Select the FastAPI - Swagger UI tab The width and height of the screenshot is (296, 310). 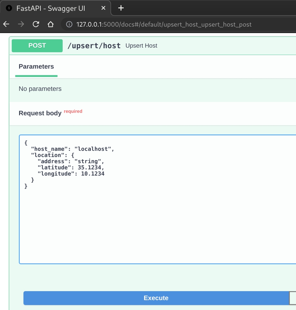[55, 8]
